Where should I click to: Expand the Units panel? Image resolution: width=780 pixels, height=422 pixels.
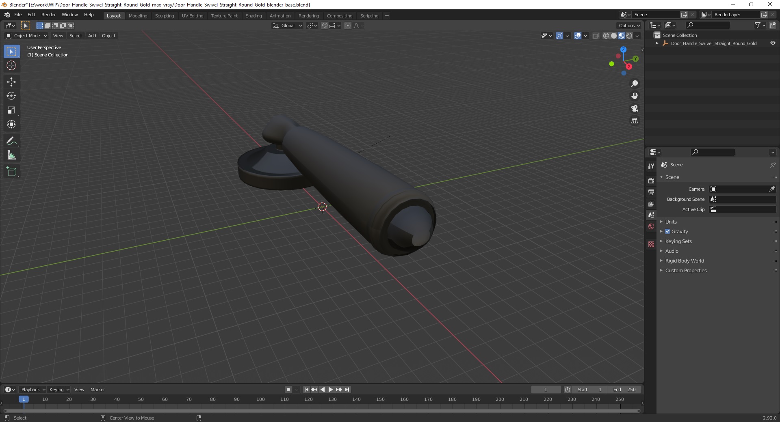[x=671, y=222]
